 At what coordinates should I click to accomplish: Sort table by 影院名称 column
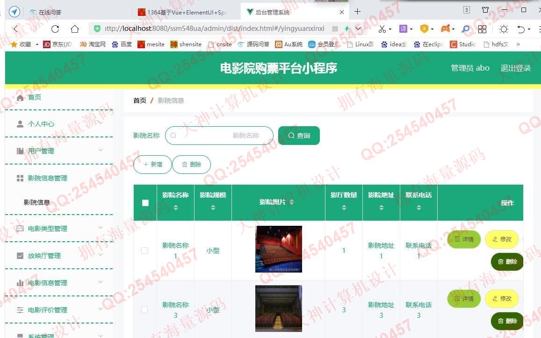click(x=176, y=208)
